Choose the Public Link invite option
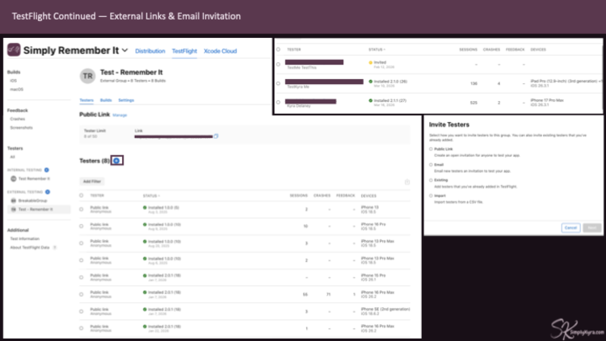 (x=431, y=149)
